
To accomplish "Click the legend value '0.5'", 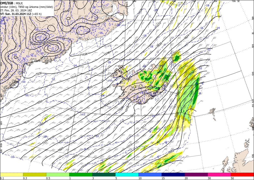I will tap(48, 178).
